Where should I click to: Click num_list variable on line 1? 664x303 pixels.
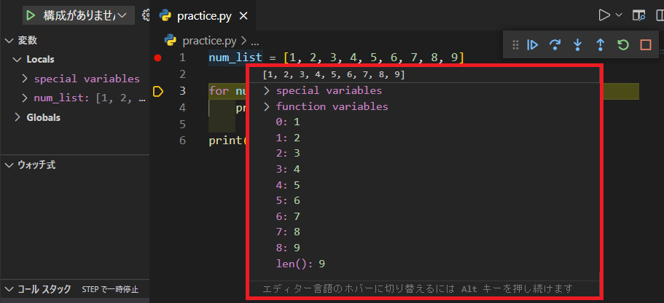click(235, 57)
